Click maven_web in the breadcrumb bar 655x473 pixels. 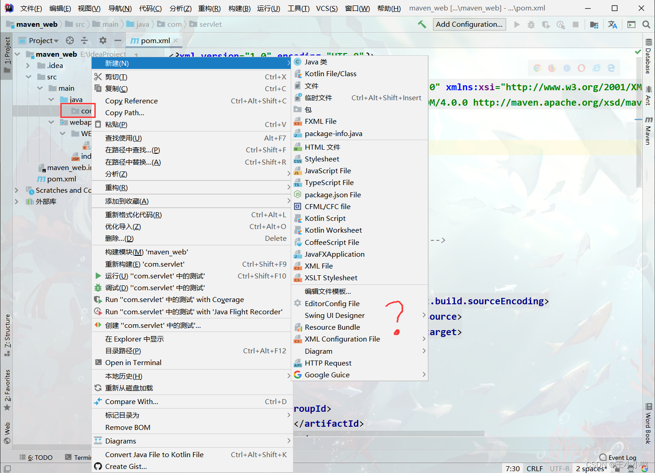[37, 24]
